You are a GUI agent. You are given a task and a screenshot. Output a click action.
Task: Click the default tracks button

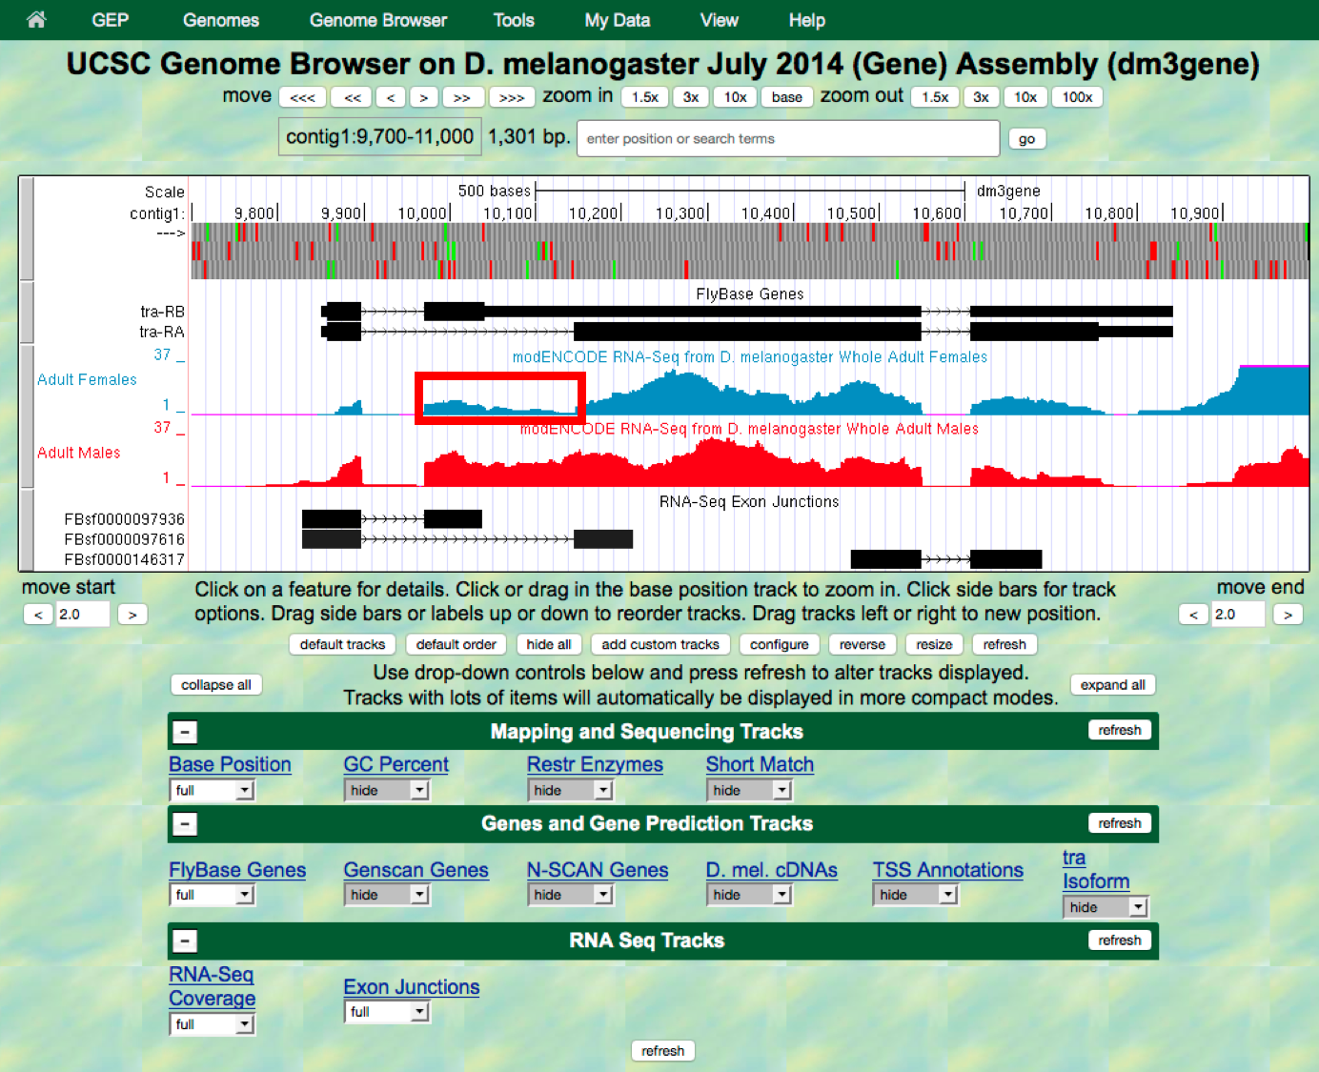[x=343, y=645]
